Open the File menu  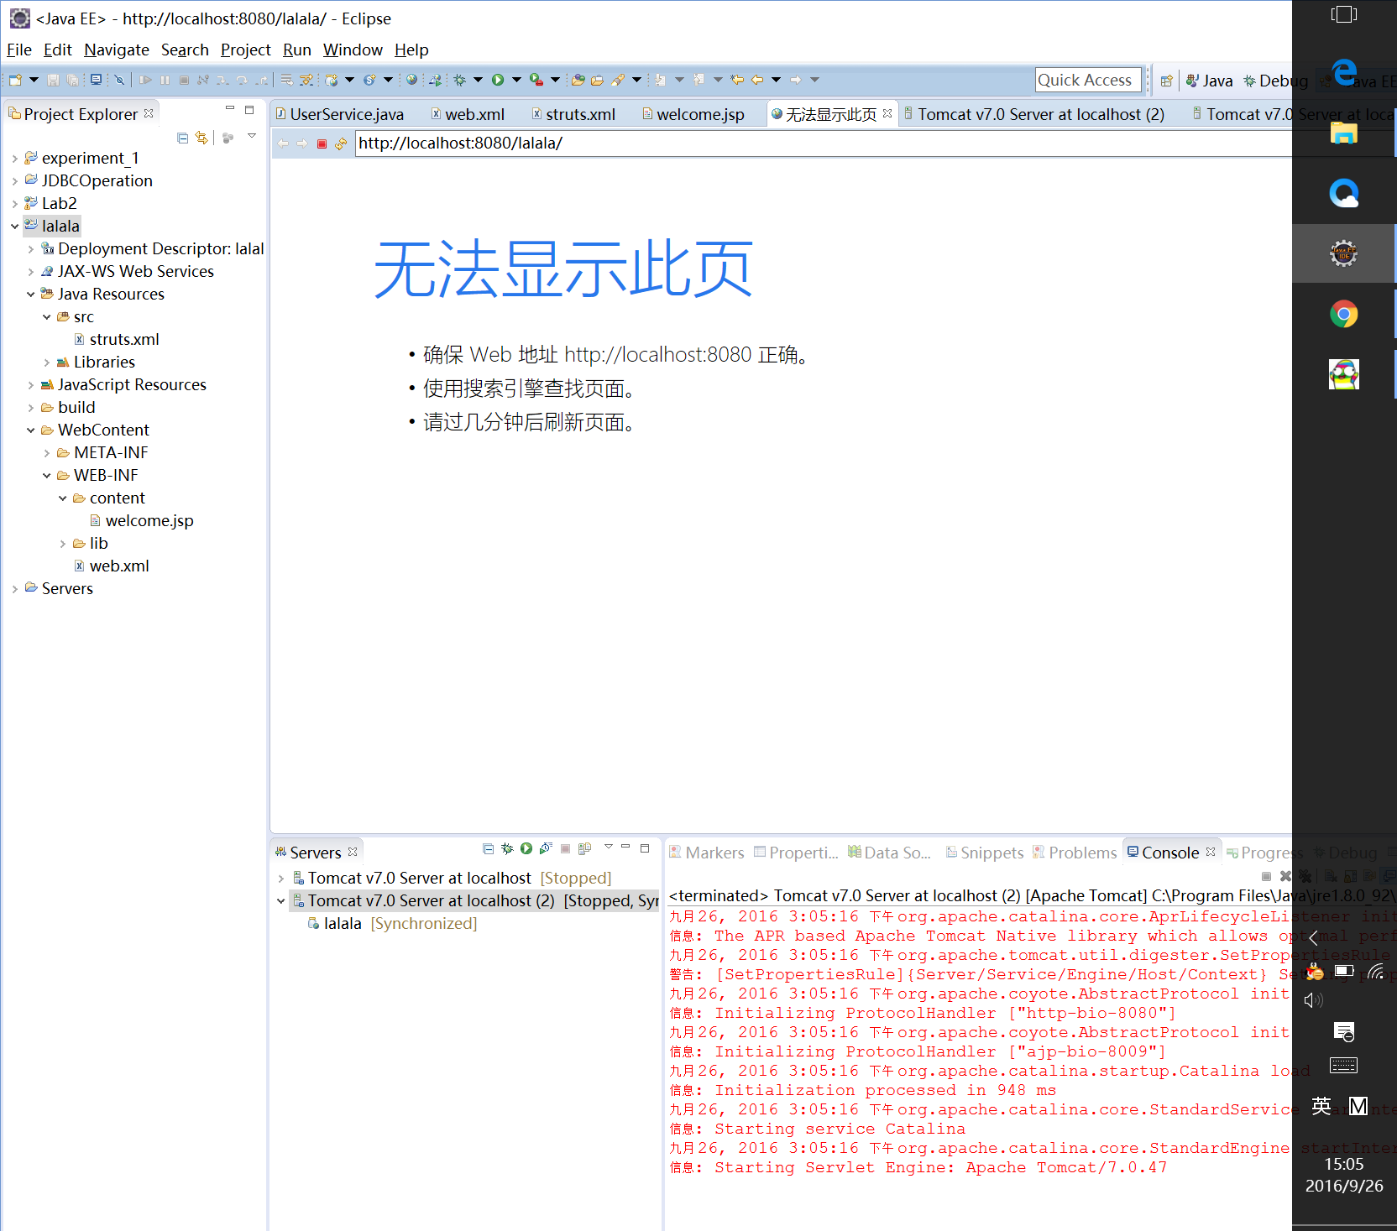click(x=18, y=50)
